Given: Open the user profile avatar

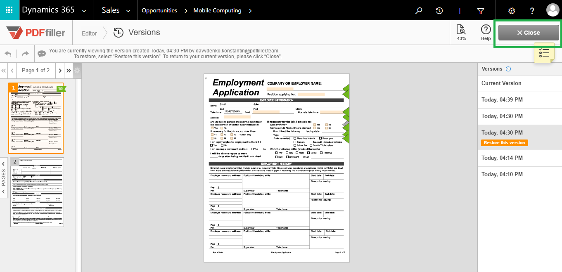Looking at the screenshot, I should 553,10.
